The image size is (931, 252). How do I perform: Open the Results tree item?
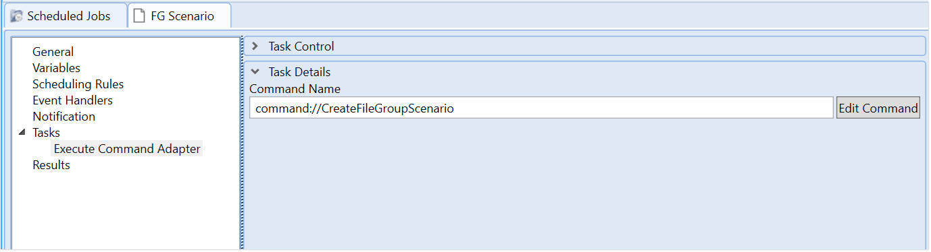point(51,165)
